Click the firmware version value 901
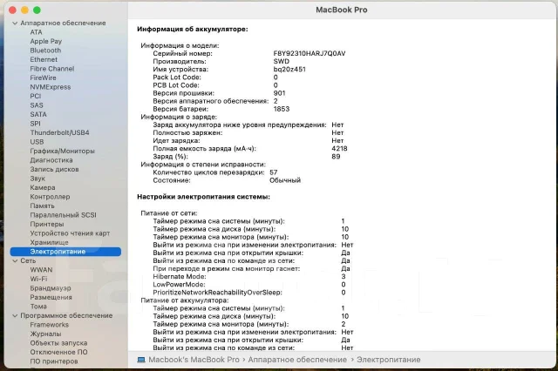This screenshot has height=371, width=558. pyautogui.click(x=279, y=93)
